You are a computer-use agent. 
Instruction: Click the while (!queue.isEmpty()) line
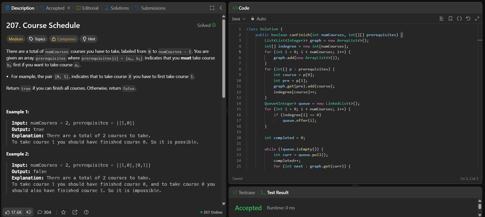[x=294, y=149]
